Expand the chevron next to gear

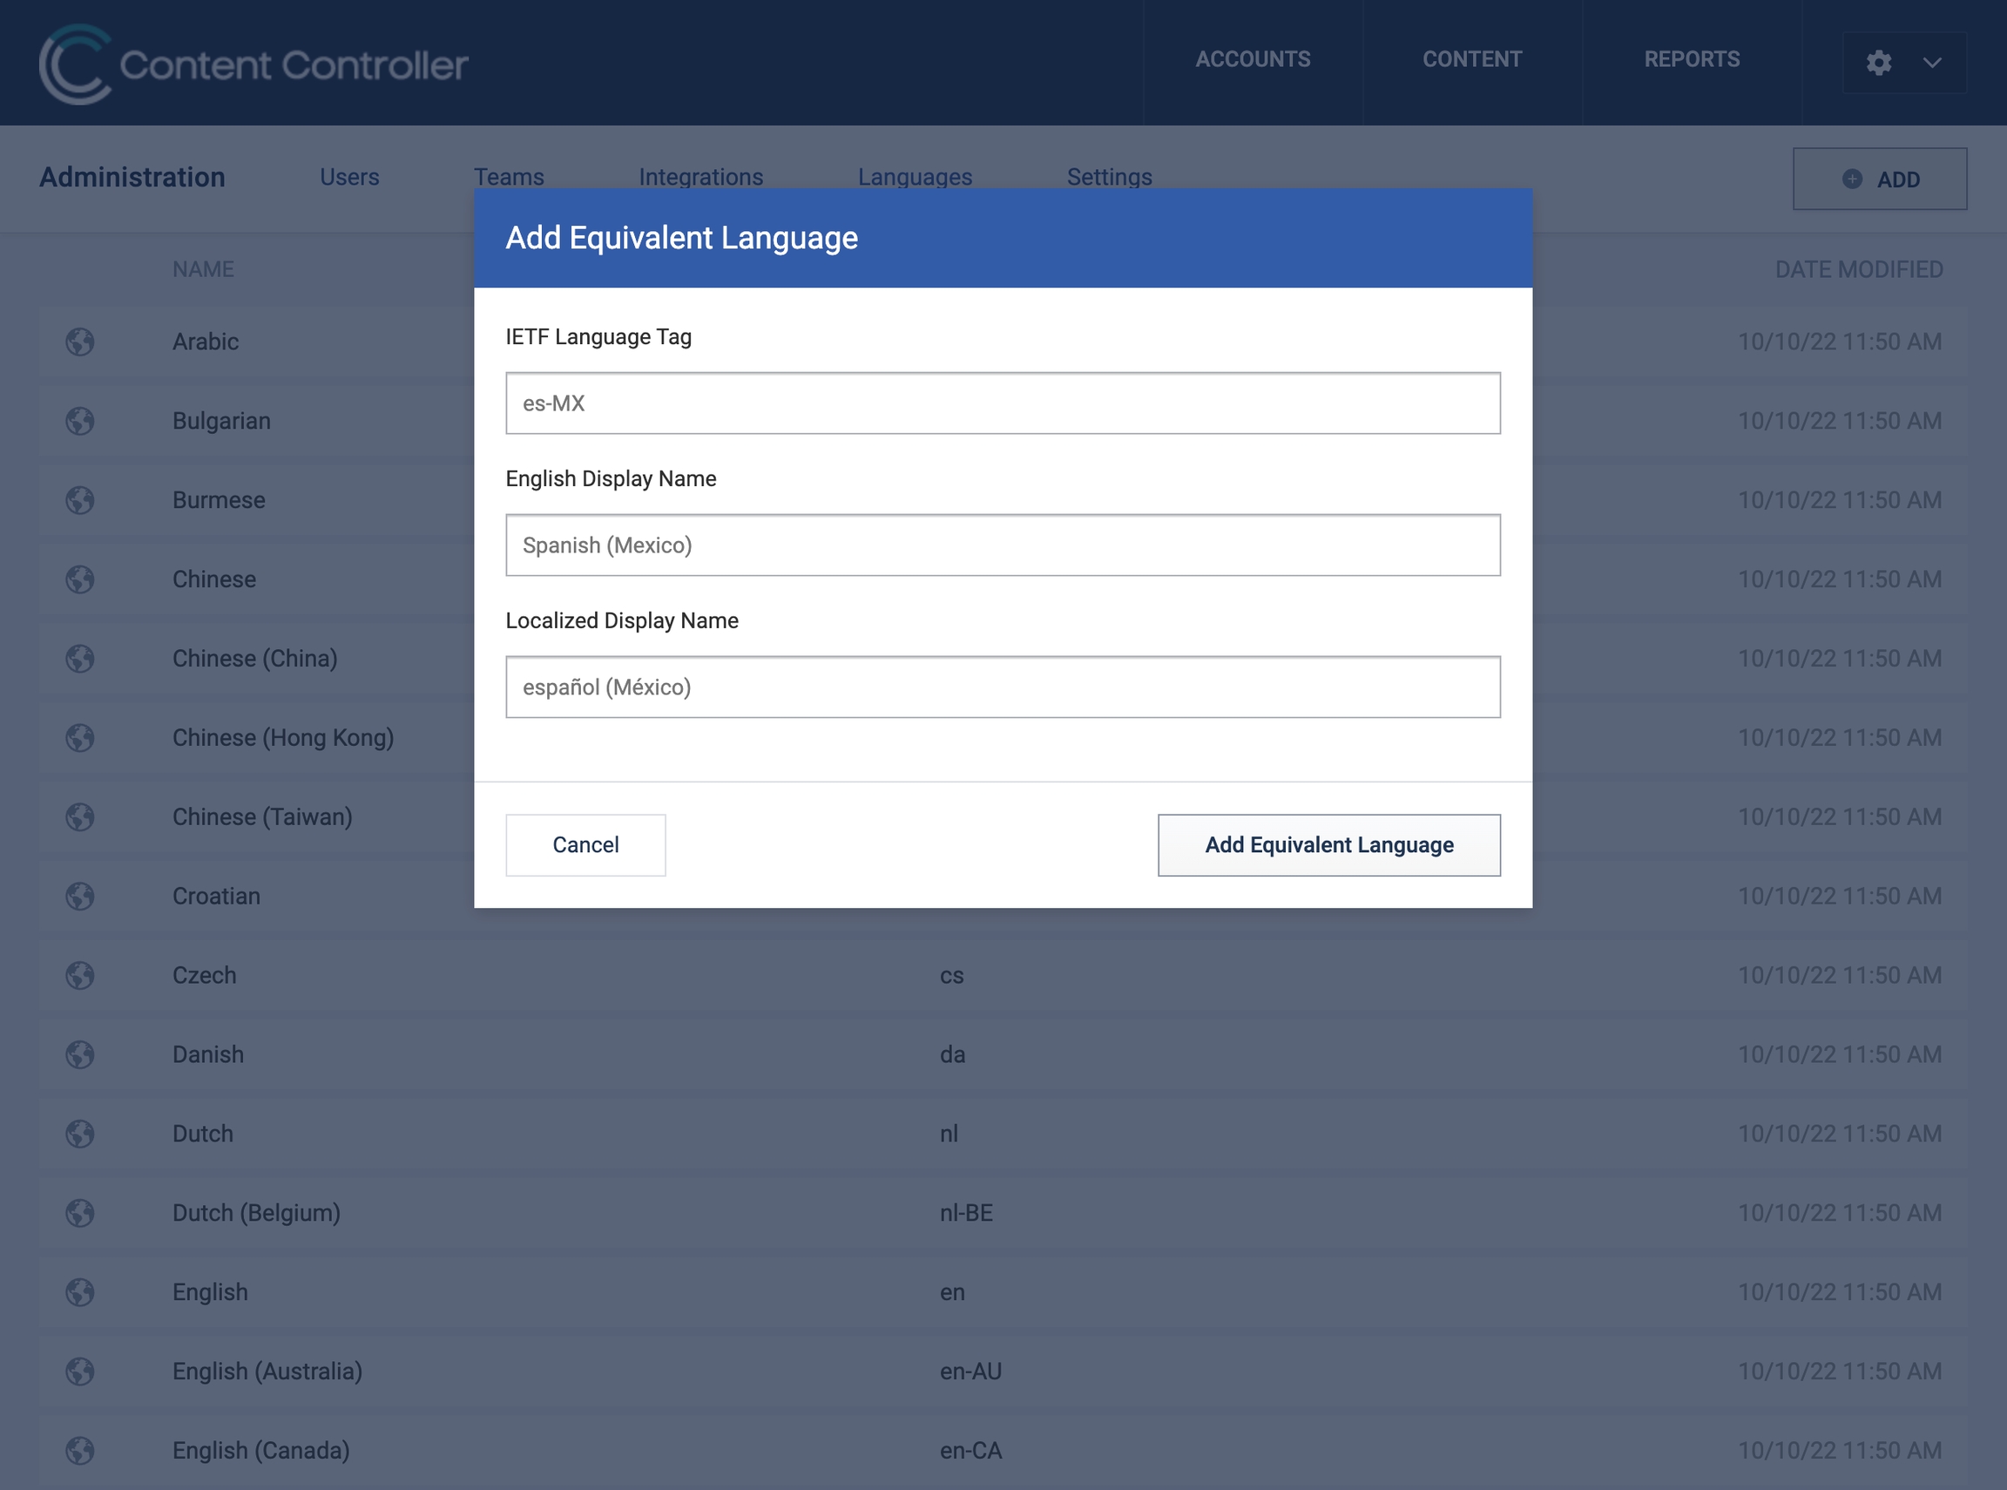(1931, 63)
